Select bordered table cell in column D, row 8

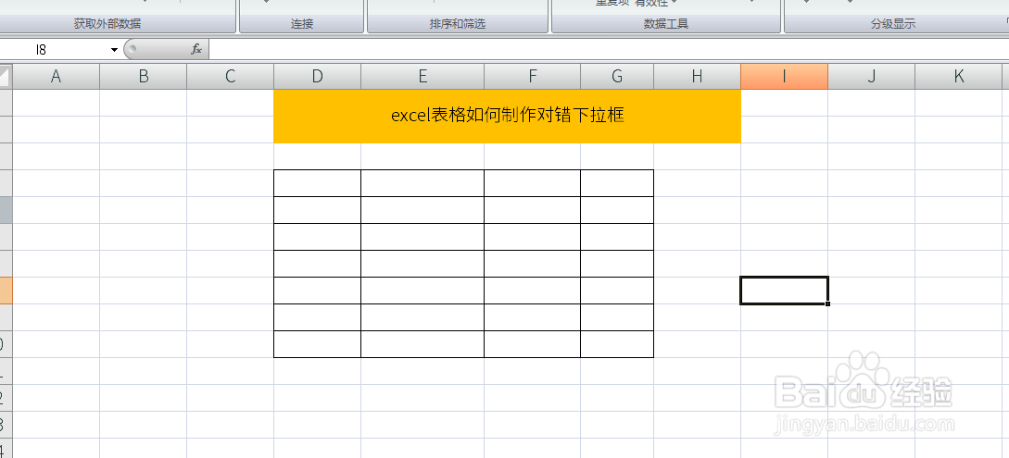(317, 291)
